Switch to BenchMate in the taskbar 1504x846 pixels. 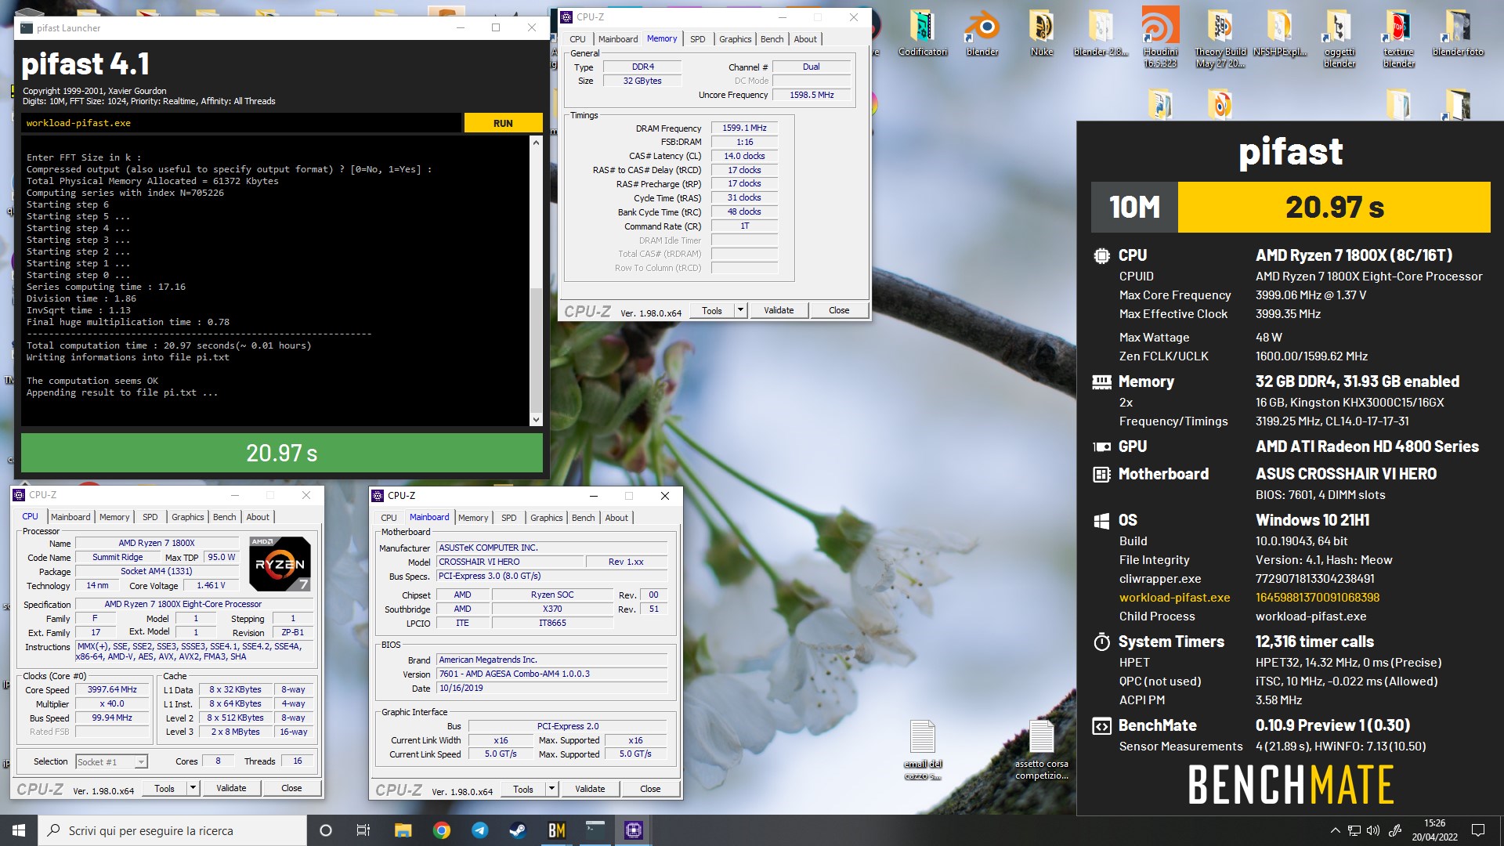pyautogui.click(x=556, y=830)
